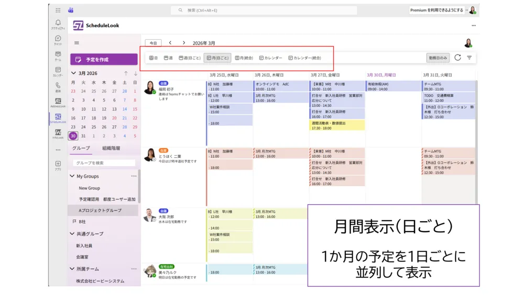Viewport: 524px width, 295px height.
Task: Switch to 月(統合) view
Action: tap(244, 58)
